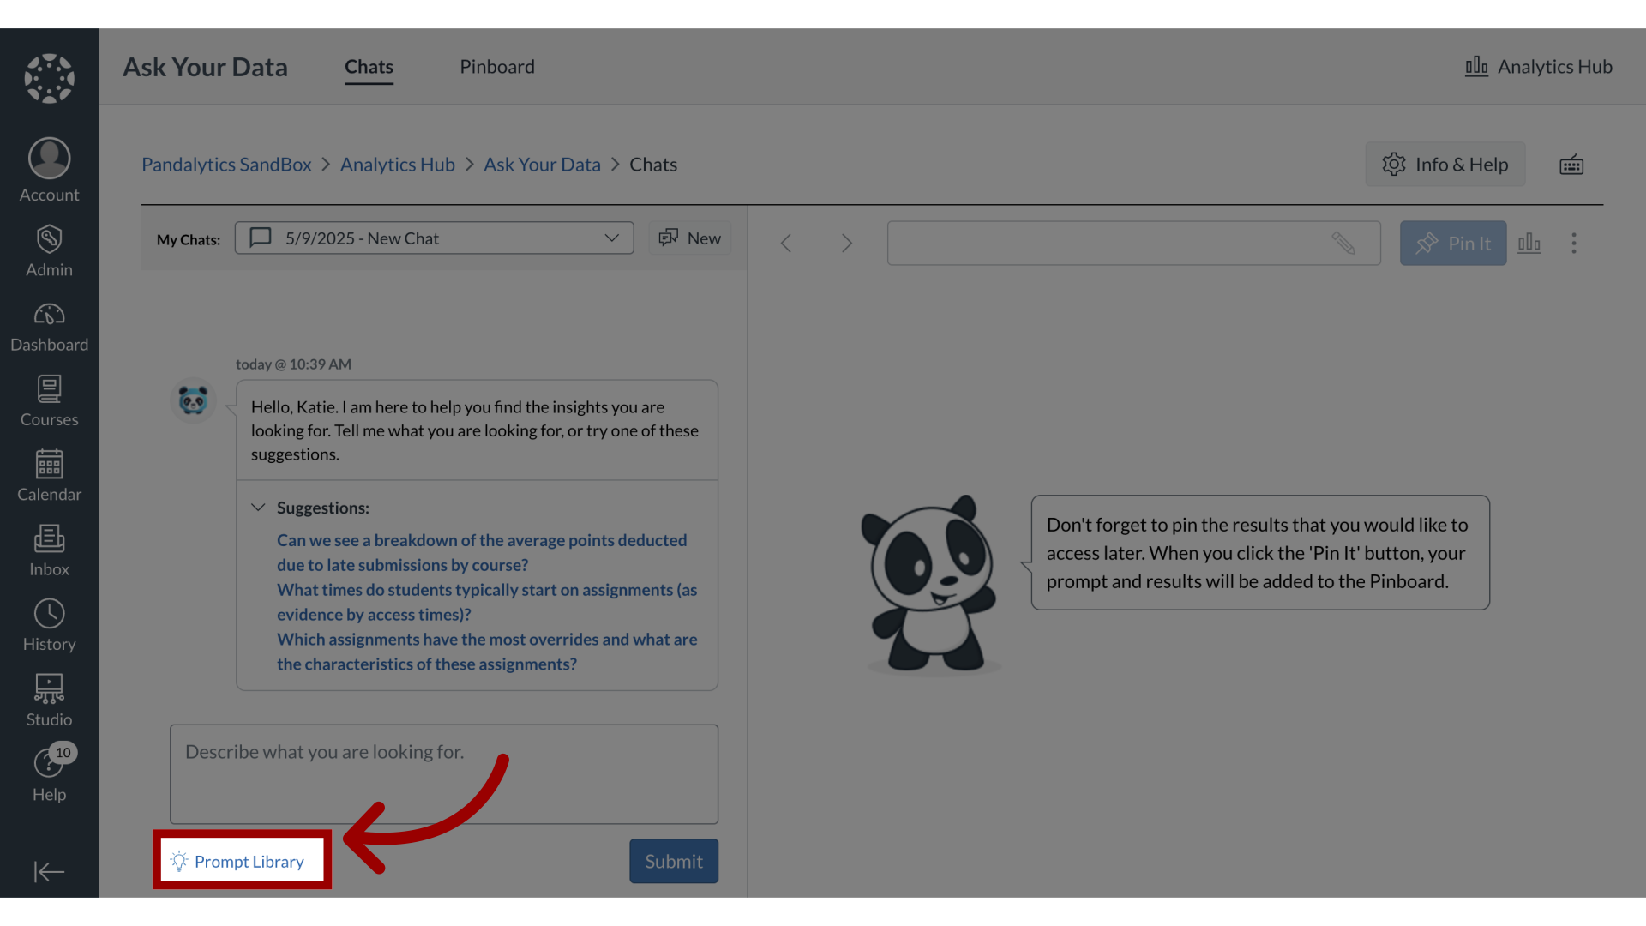Go to next result arrow
Image resolution: width=1646 pixels, height=926 pixels.
coord(847,244)
